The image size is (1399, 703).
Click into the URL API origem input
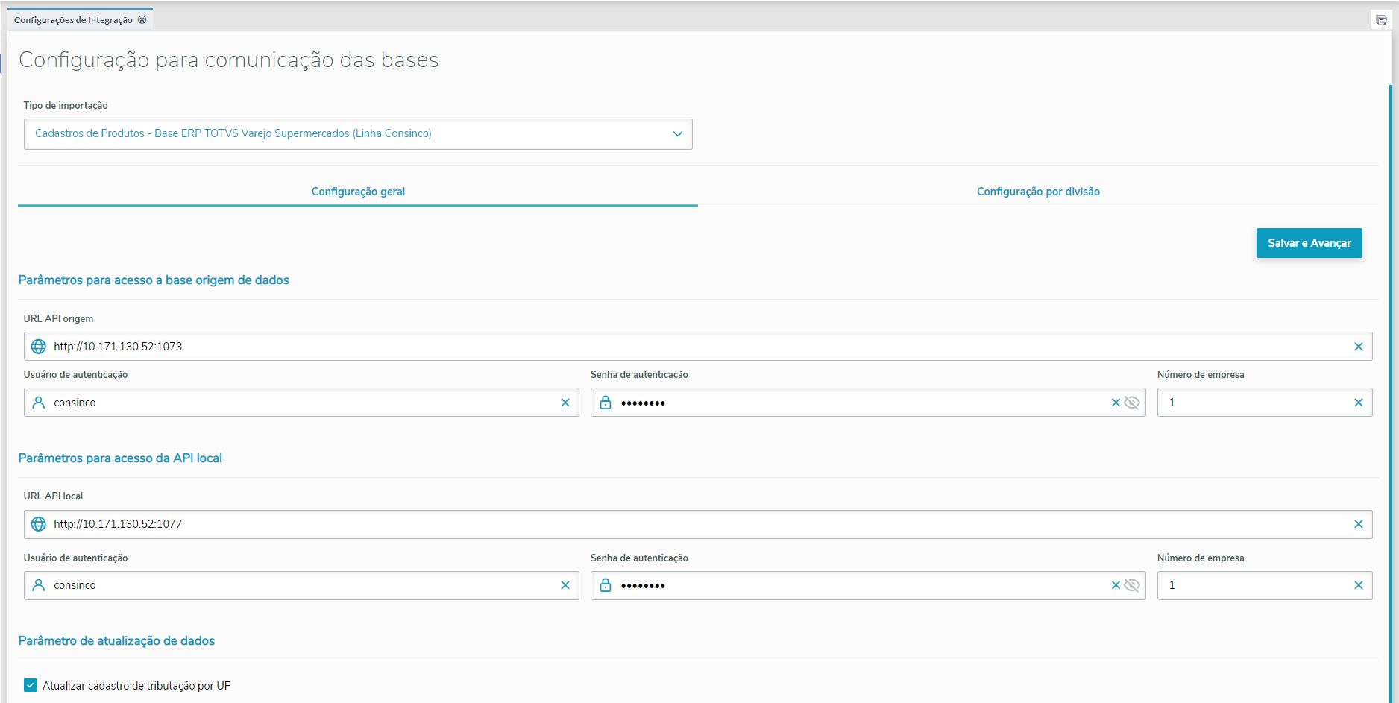[x=671, y=347]
